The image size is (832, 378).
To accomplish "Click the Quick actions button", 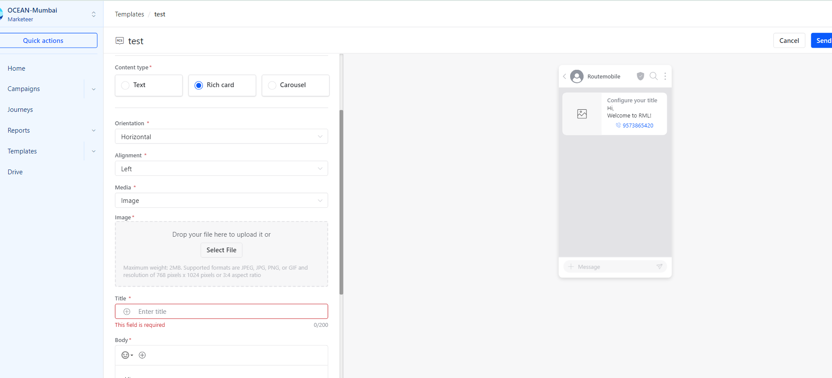I will point(48,41).
